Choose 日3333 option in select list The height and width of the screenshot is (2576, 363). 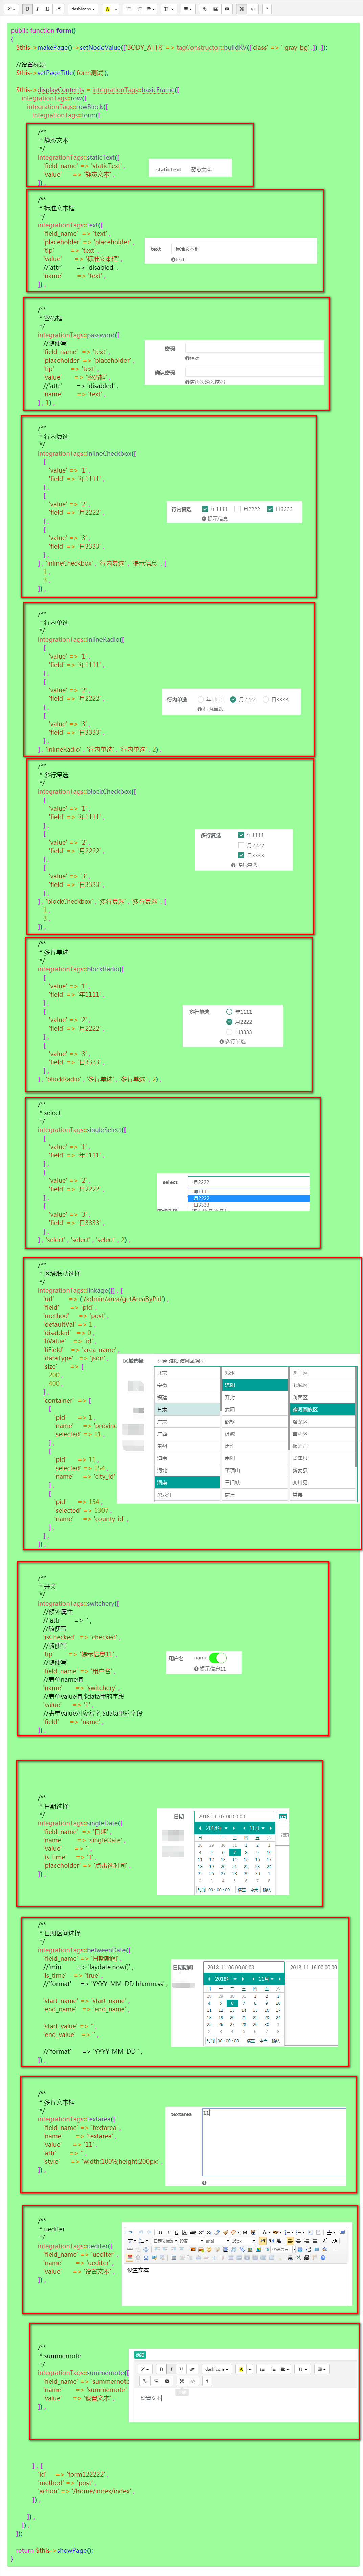click(x=249, y=1205)
